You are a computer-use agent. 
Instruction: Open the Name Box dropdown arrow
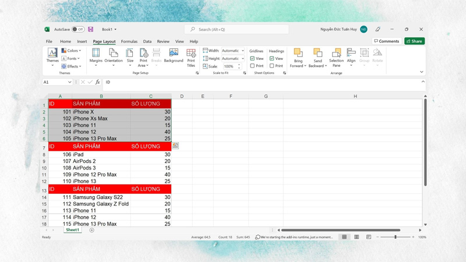coord(69,82)
